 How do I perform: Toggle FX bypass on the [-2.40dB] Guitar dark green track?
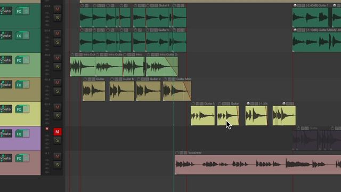26,11
